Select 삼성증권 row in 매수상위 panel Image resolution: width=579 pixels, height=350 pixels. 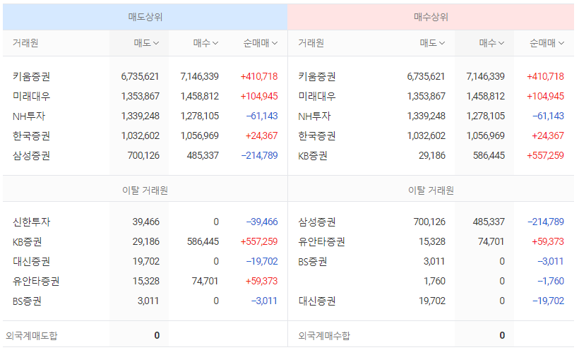pyautogui.click(x=431, y=222)
